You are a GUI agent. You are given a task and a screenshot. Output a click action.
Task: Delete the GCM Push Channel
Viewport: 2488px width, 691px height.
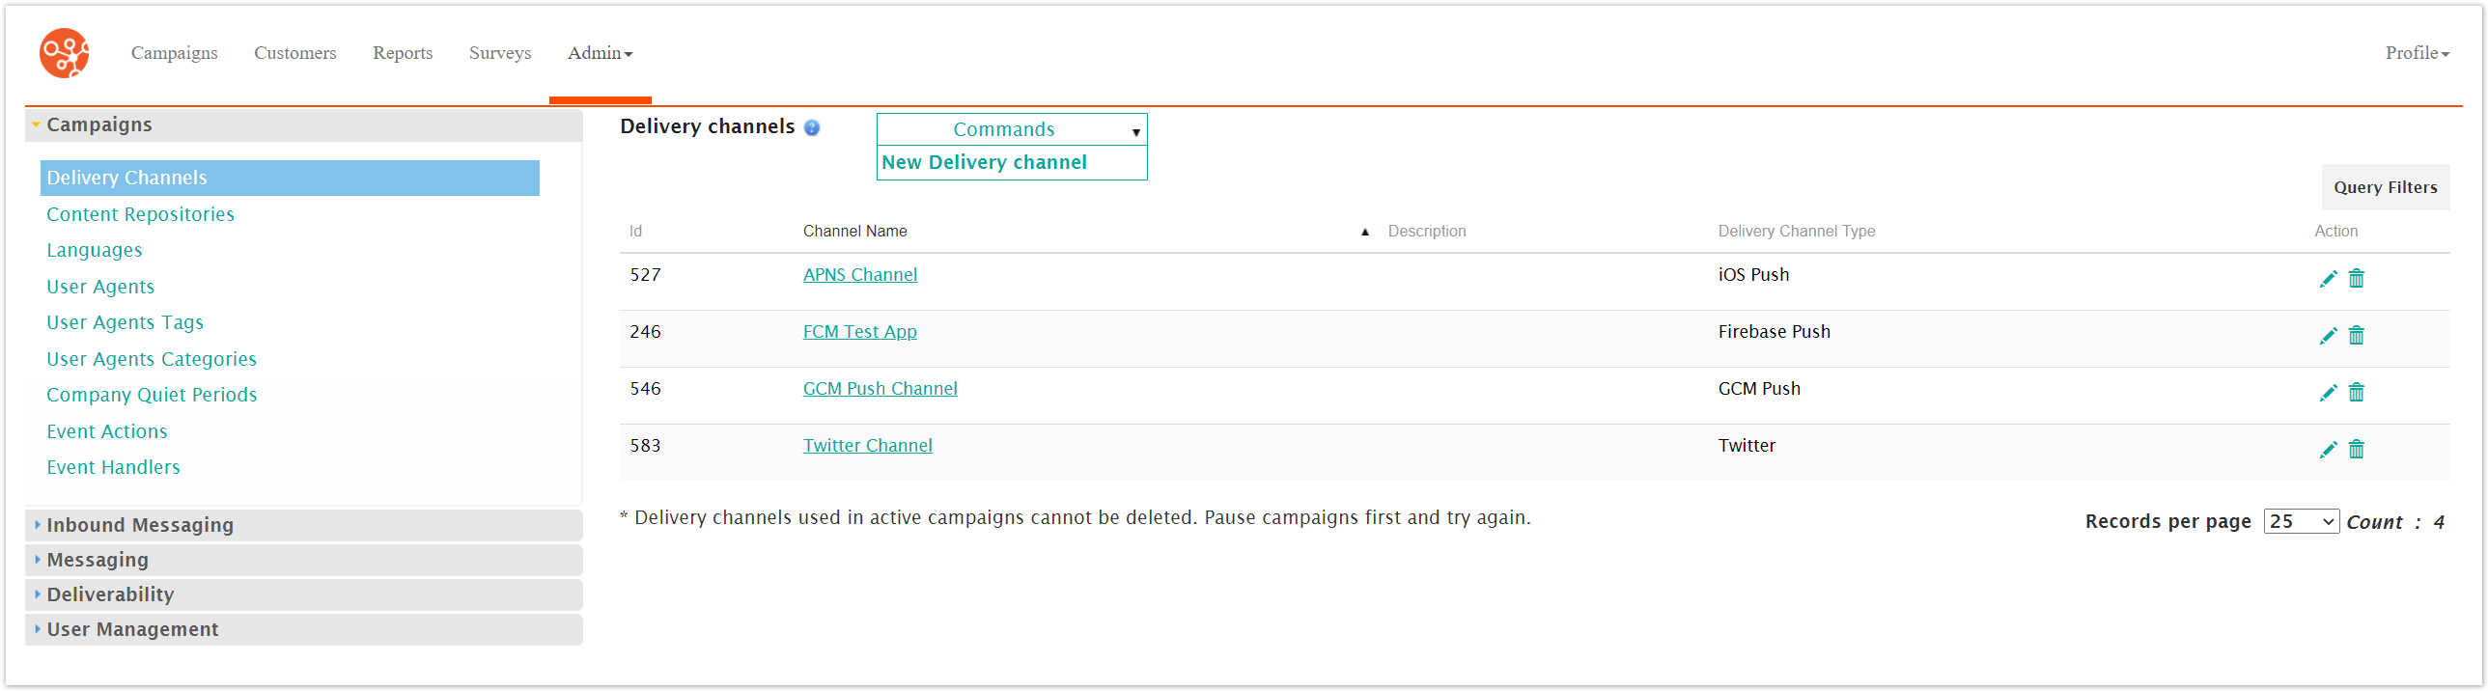pos(2357,392)
